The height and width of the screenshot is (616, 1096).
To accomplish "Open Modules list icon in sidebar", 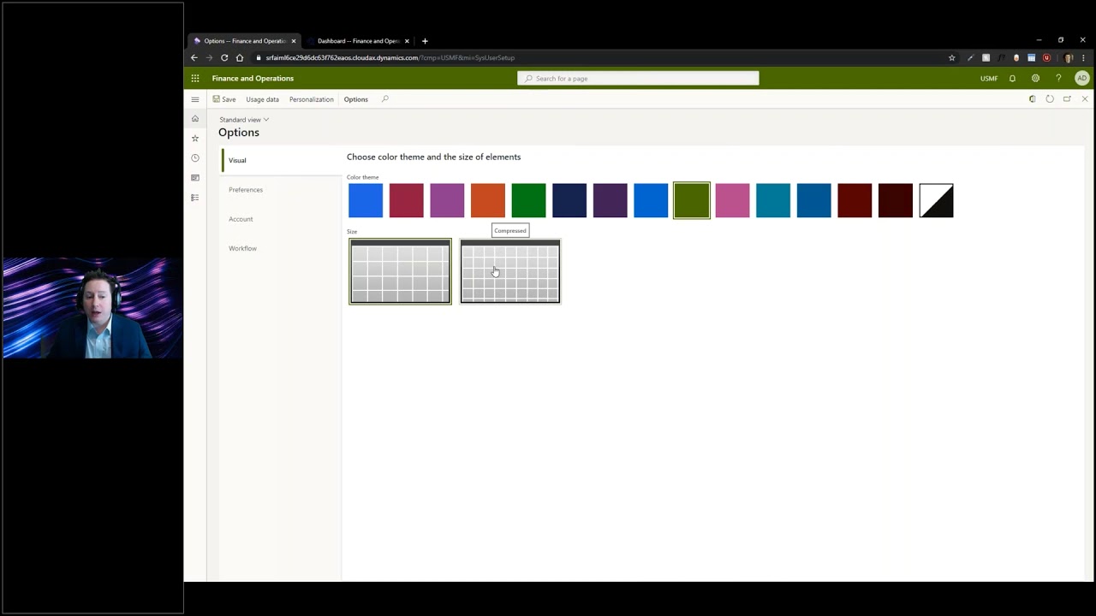I will 195,198.
